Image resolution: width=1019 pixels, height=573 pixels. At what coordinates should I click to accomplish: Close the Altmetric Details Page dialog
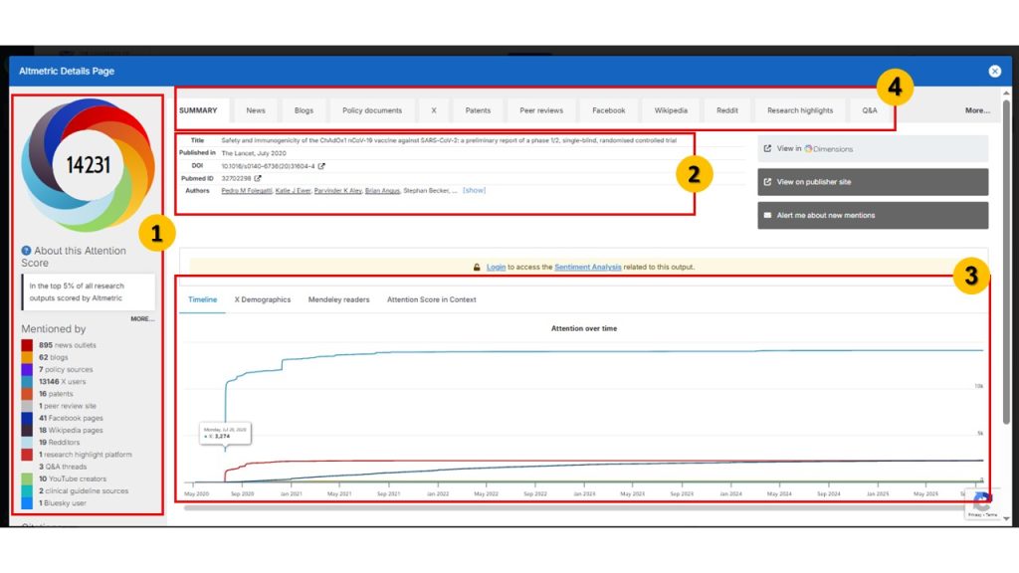coord(994,72)
